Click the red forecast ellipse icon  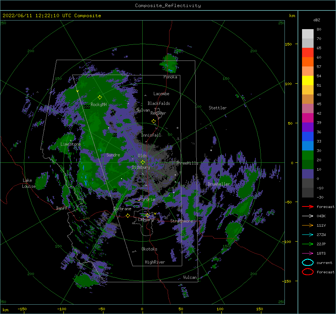[x=308, y=272]
